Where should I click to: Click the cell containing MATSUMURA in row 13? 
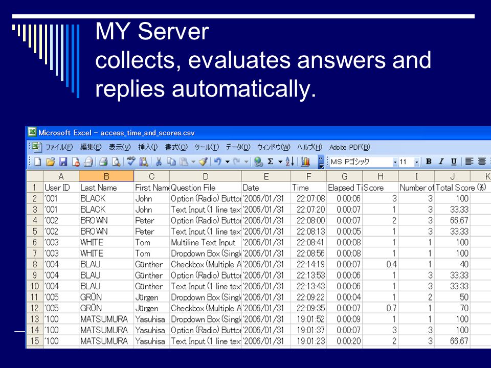[x=106, y=319]
